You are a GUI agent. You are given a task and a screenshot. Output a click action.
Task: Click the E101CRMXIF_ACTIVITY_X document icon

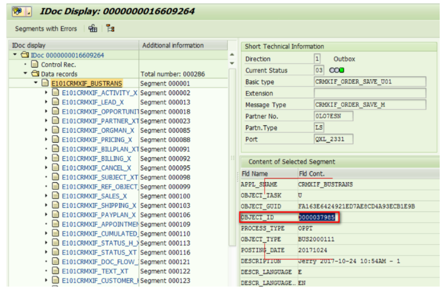pos(56,92)
